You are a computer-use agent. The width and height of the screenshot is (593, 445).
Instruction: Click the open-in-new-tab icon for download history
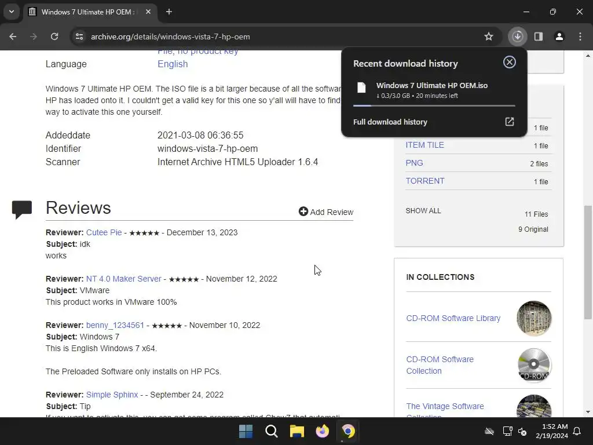point(510,122)
